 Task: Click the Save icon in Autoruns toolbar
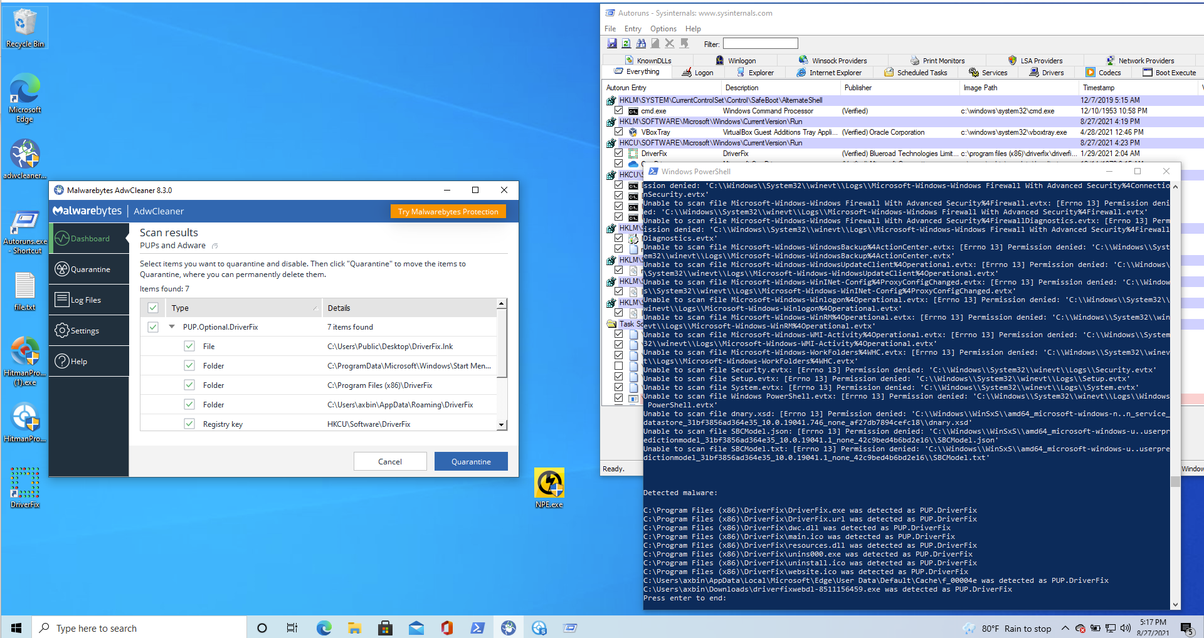click(x=612, y=43)
